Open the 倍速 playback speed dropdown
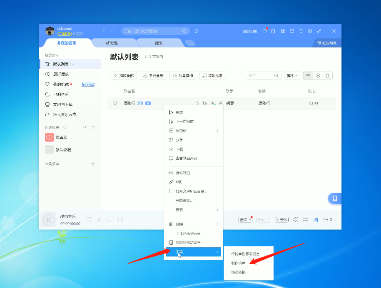The image size is (381, 288). 245,219
